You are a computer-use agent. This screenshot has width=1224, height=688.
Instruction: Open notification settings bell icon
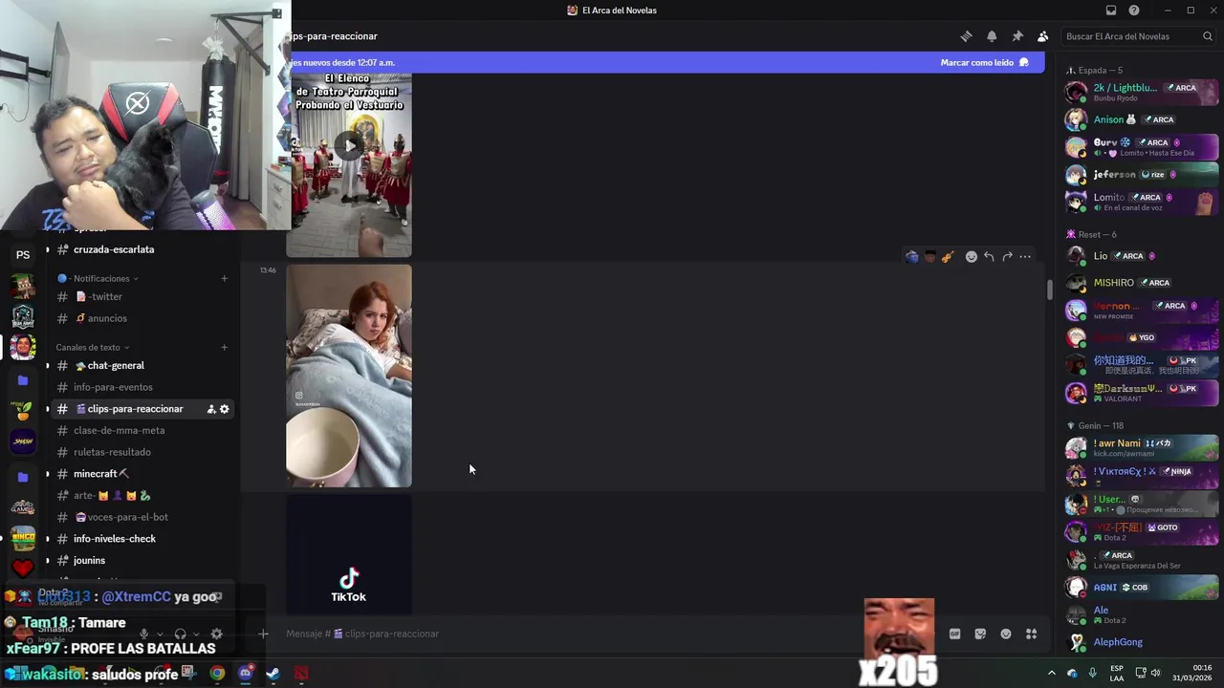point(992,36)
